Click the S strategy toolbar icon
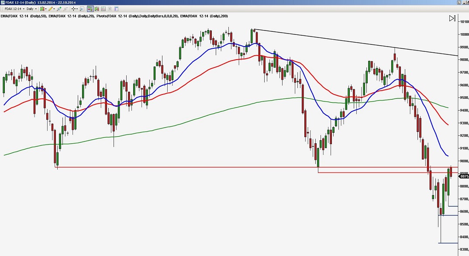This screenshot has height=256, width=469. point(109,8)
